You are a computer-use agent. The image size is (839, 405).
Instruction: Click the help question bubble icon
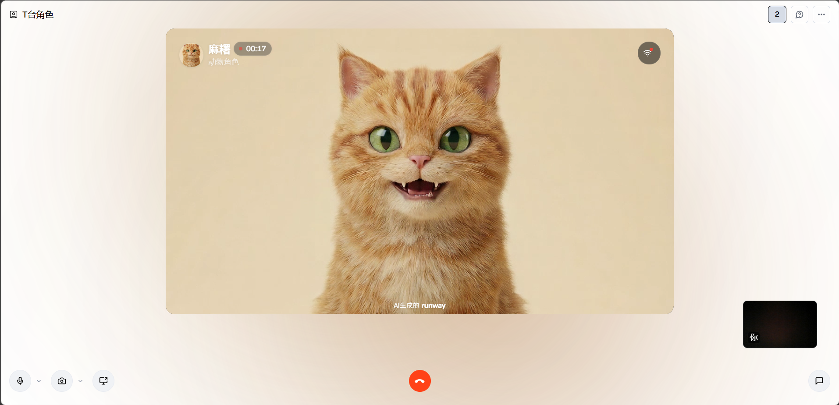[799, 14]
